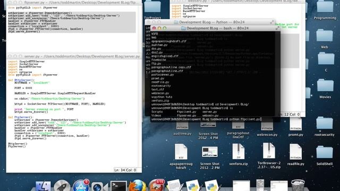Click httpd.serve_forever() line in server.py
The image size is (340, 191).
31,112
